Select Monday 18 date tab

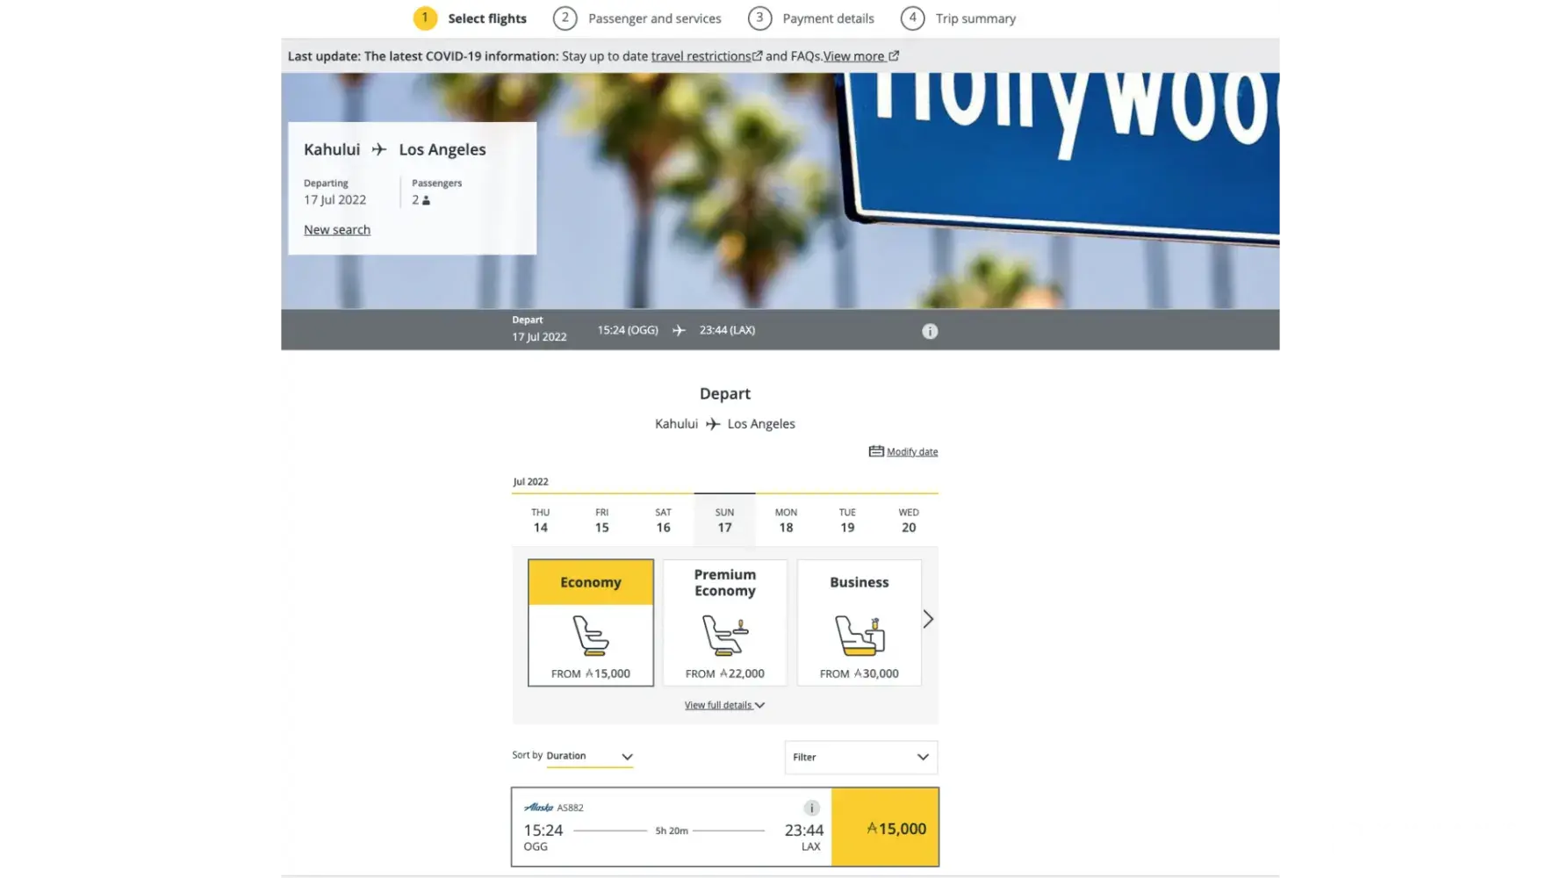786,521
